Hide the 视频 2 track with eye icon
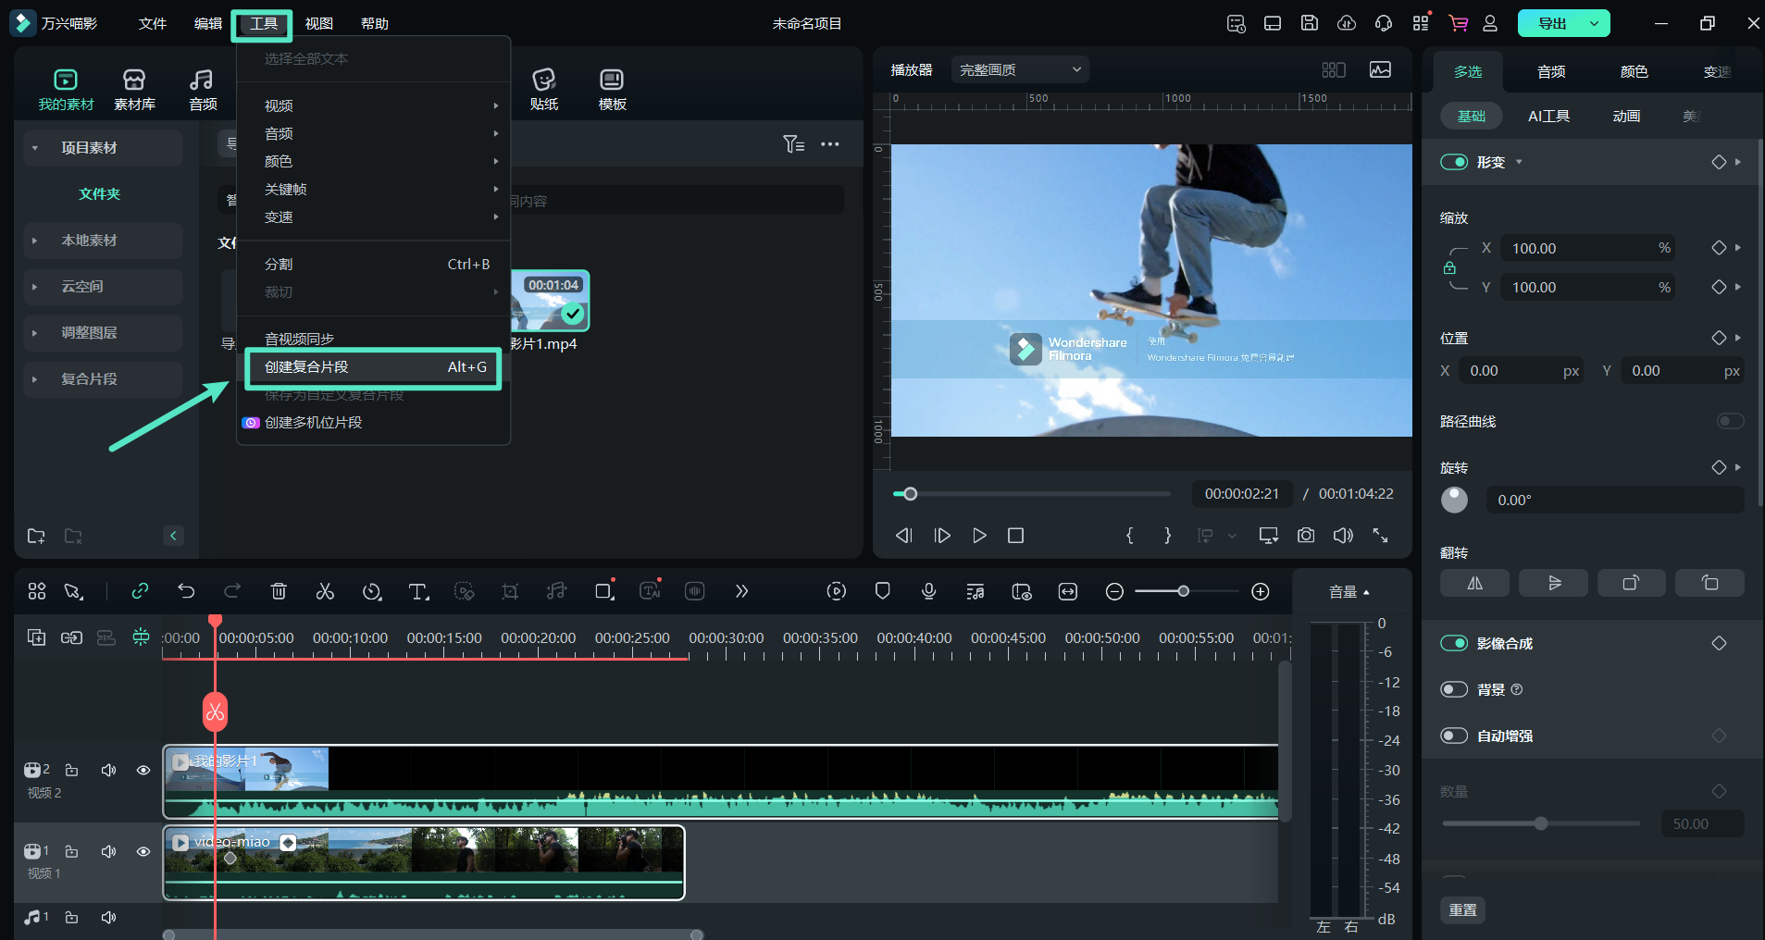This screenshot has width=1765, height=940. 143,770
